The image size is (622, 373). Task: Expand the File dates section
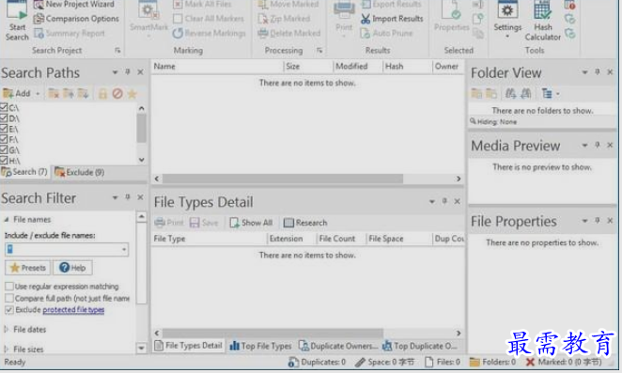click(7, 330)
